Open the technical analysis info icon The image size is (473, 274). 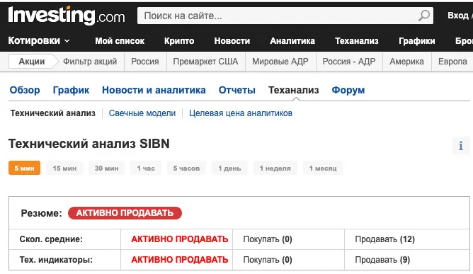coord(461,145)
